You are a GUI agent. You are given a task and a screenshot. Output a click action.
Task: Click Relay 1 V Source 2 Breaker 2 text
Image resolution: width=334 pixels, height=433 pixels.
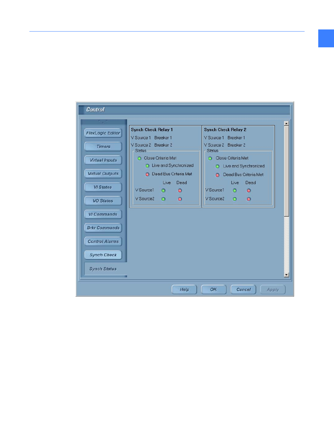(152, 145)
